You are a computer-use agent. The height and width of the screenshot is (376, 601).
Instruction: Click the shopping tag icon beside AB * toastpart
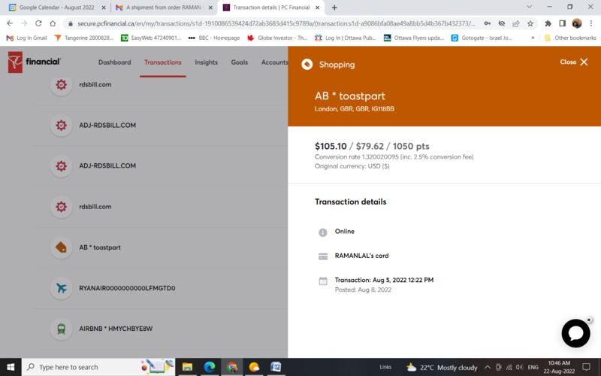(62, 247)
